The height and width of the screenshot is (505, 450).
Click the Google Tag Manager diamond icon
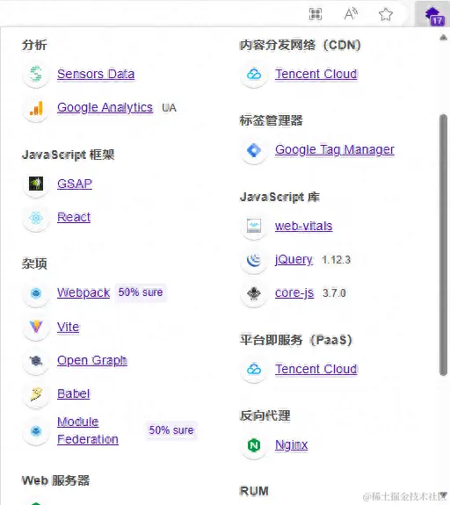click(x=254, y=150)
